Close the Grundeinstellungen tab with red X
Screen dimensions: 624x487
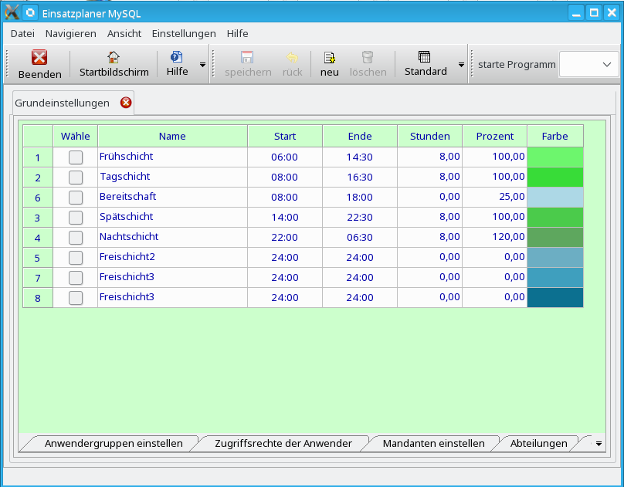126,102
